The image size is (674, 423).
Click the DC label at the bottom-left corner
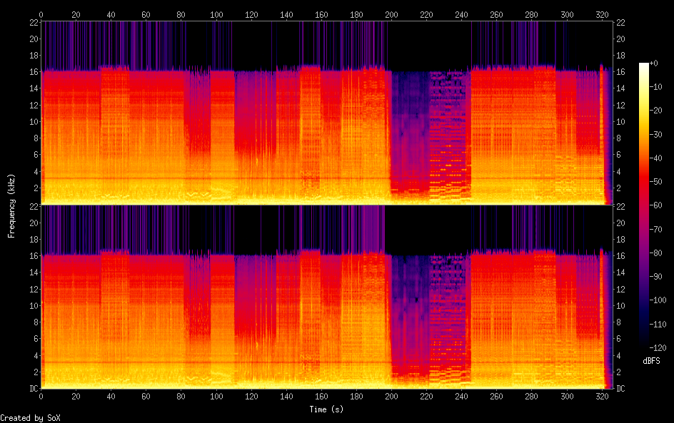(32, 389)
